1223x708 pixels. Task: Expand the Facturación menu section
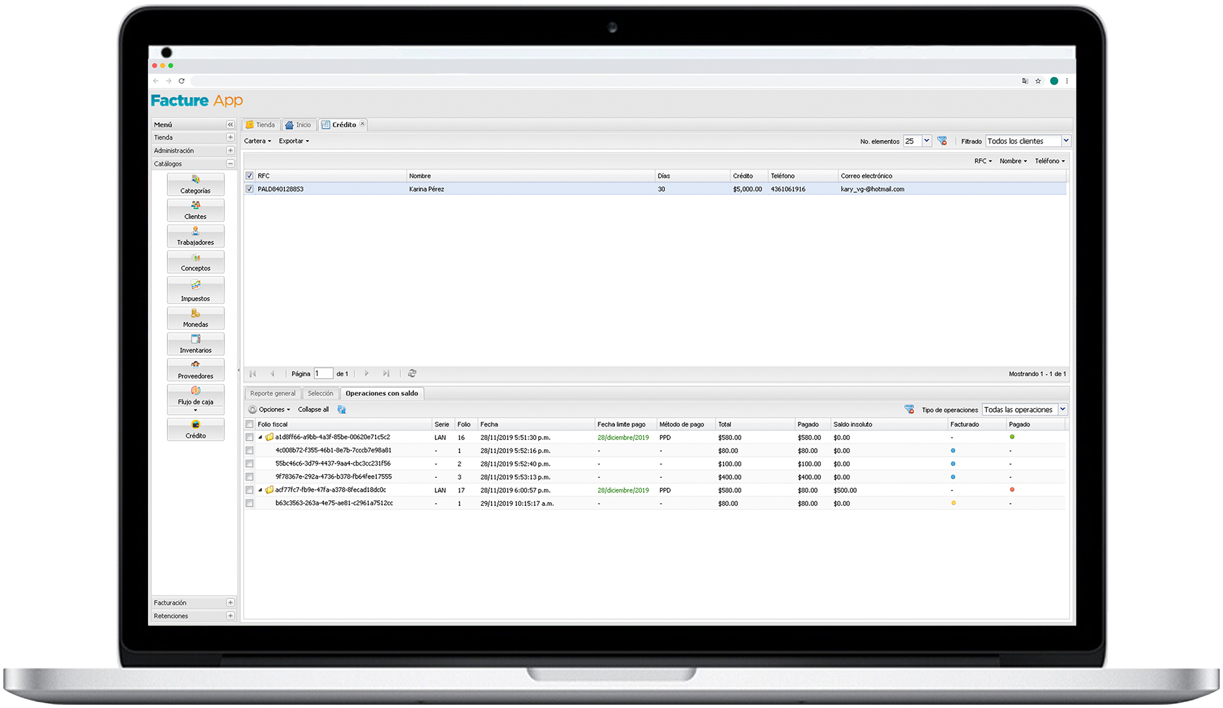[x=230, y=603]
